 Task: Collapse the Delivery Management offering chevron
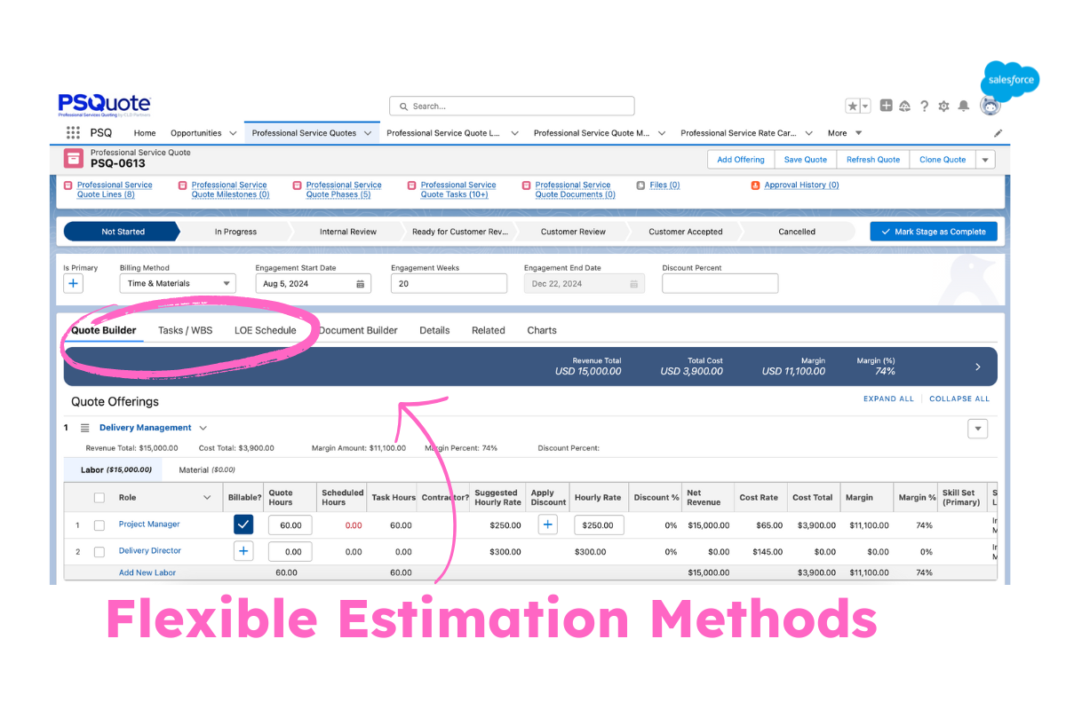tap(203, 428)
